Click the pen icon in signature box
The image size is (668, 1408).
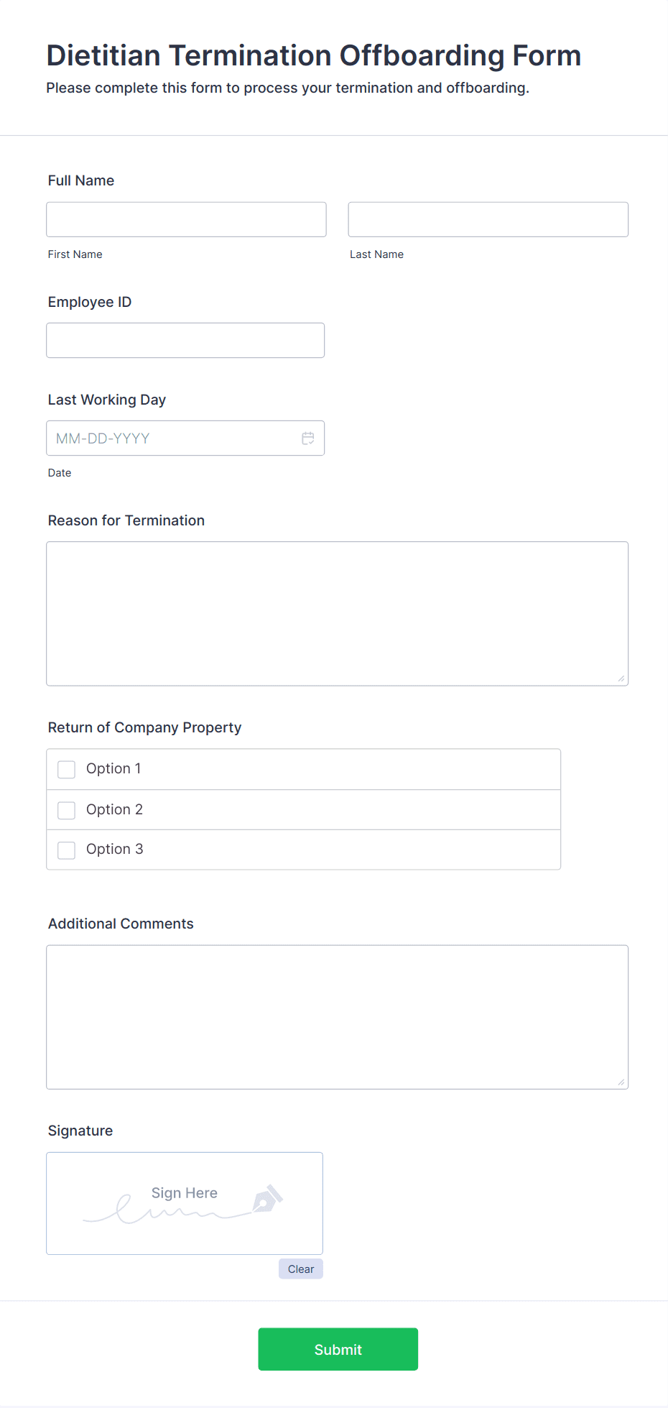268,1199
